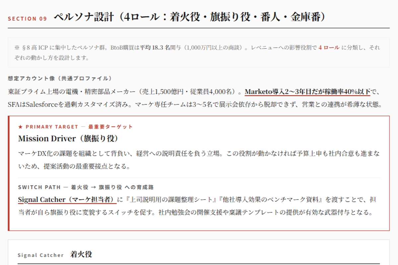Click the red 4 ロール text

pyautogui.click(x=329, y=48)
